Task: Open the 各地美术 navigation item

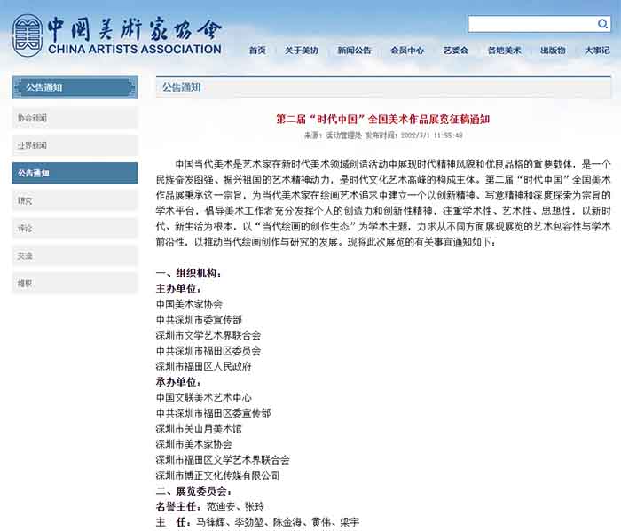Action: click(504, 51)
